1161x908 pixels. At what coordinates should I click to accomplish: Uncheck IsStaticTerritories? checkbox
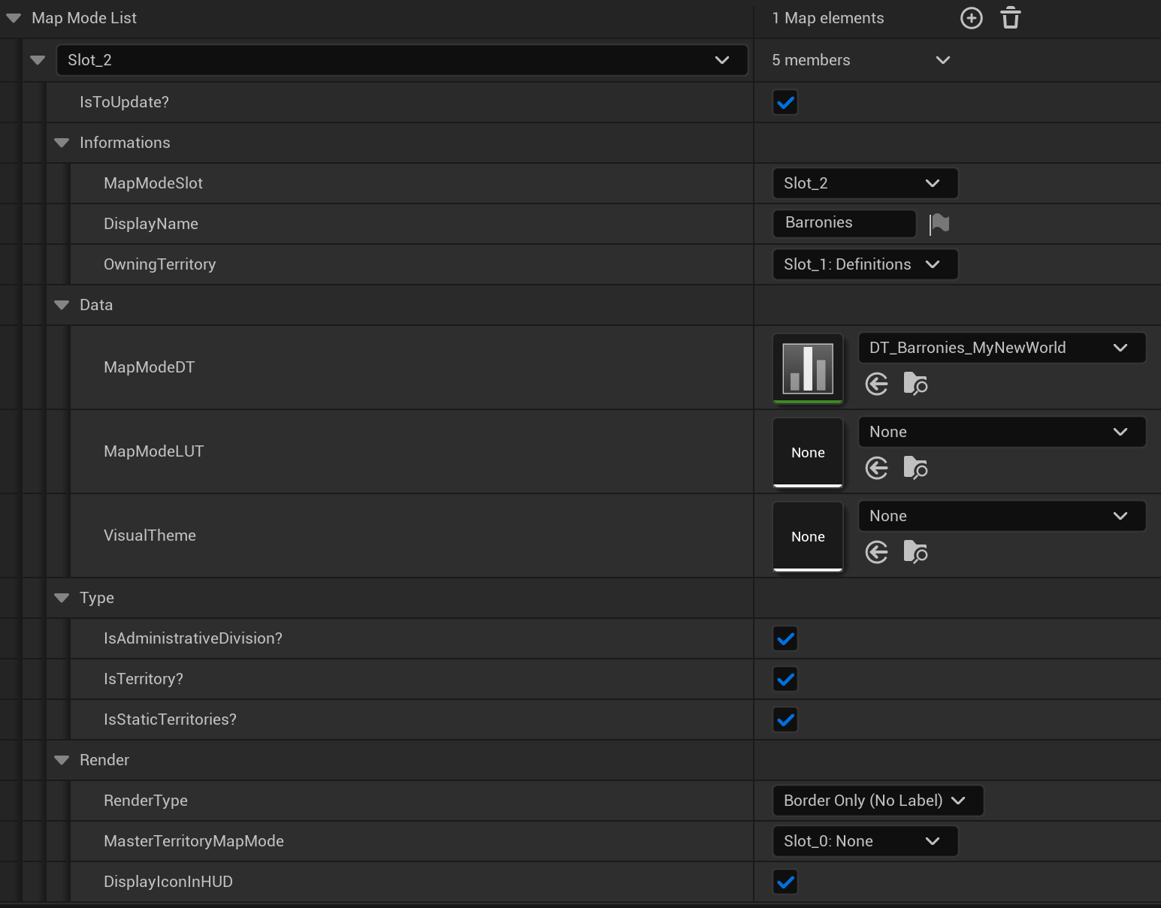pos(785,719)
